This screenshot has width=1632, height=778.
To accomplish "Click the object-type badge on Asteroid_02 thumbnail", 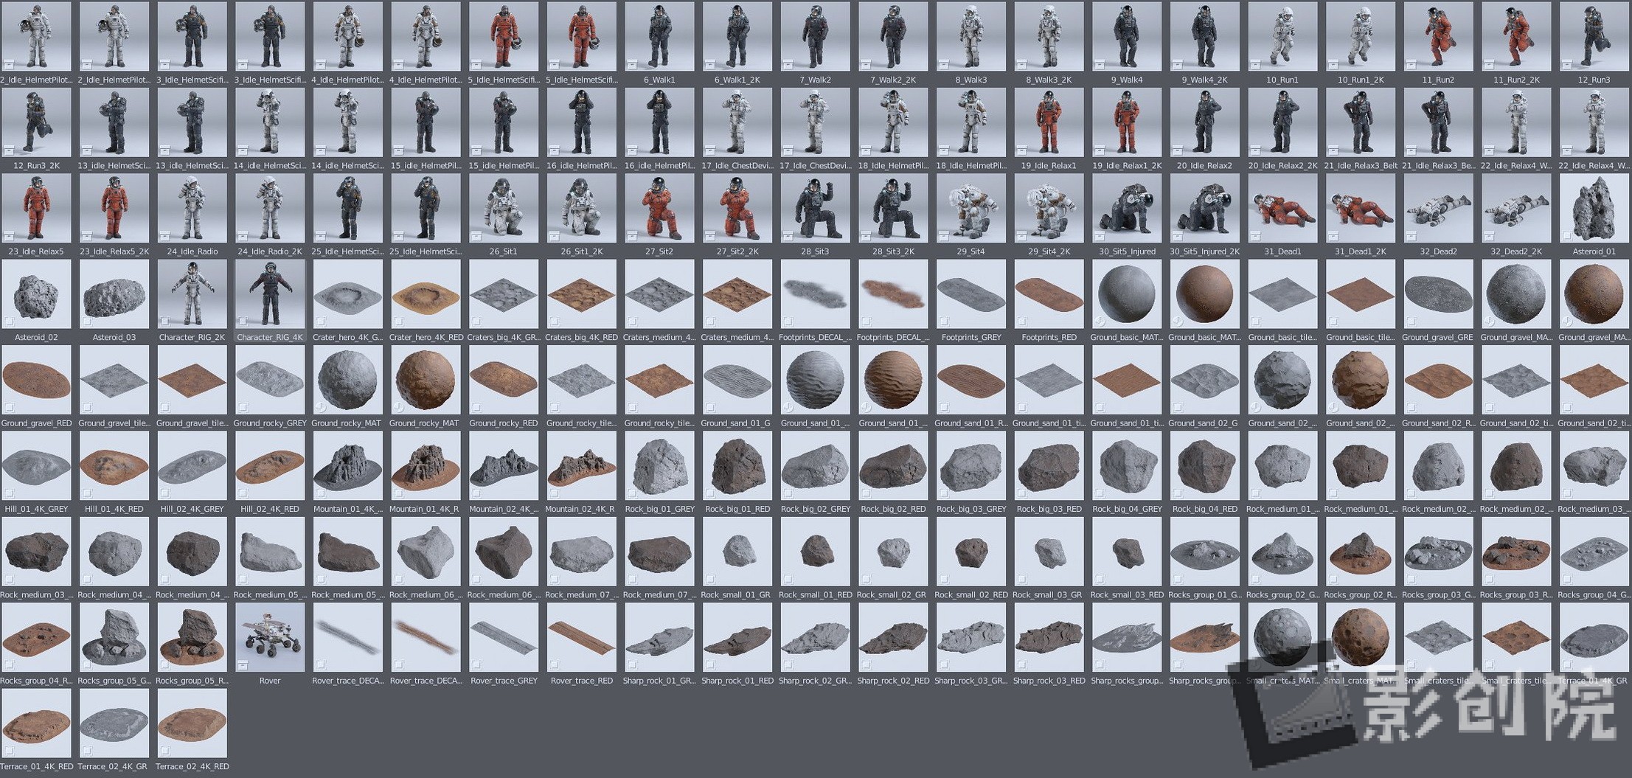I will 9,322.
